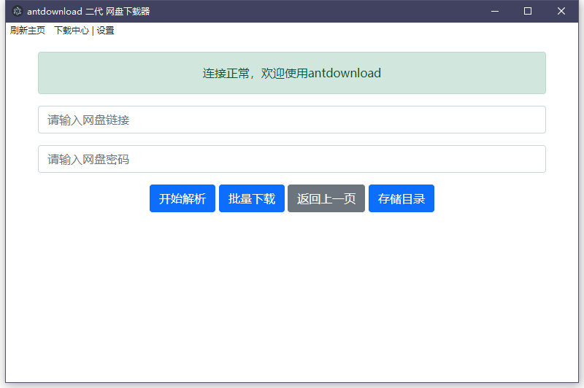Go to 下载中心 download center

point(71,31)
